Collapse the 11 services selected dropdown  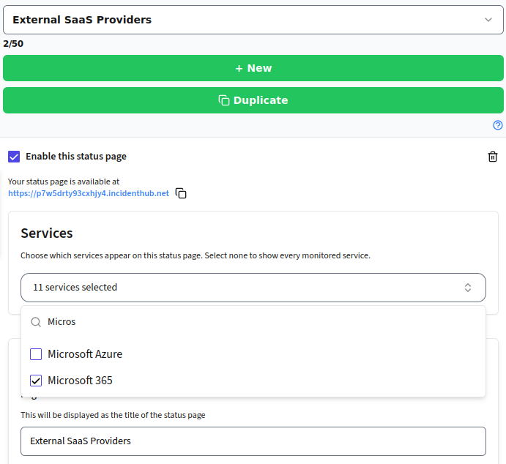[253, 288]
